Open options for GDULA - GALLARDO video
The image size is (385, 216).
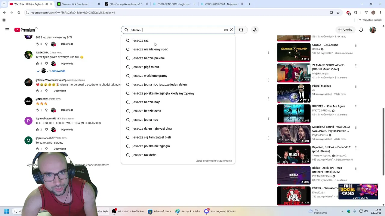356,46
